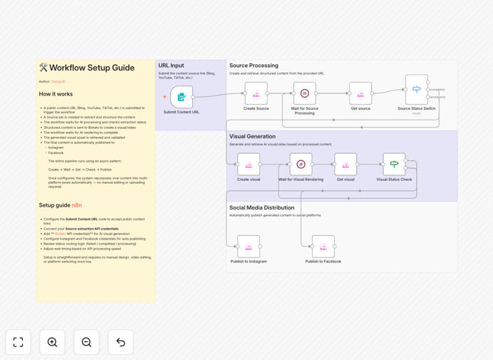493x360 pixels.
Task: Open the author name link
Action: pos(58,81)
